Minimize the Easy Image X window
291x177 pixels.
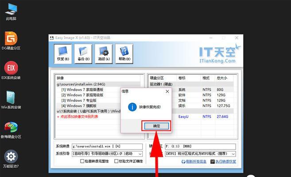[211, 38]
